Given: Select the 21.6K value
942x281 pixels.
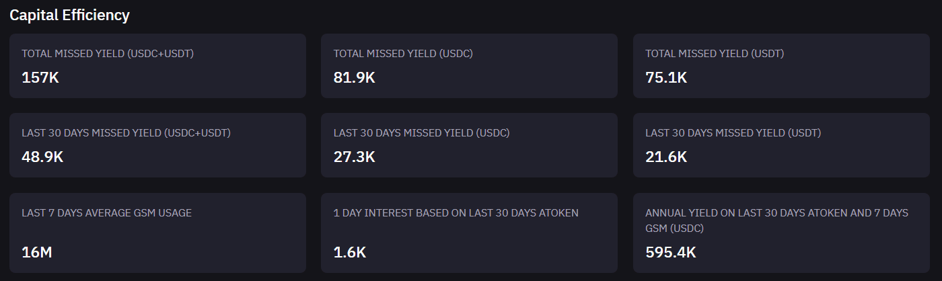Looking at the screenshot, I should (x=666, y=157).
